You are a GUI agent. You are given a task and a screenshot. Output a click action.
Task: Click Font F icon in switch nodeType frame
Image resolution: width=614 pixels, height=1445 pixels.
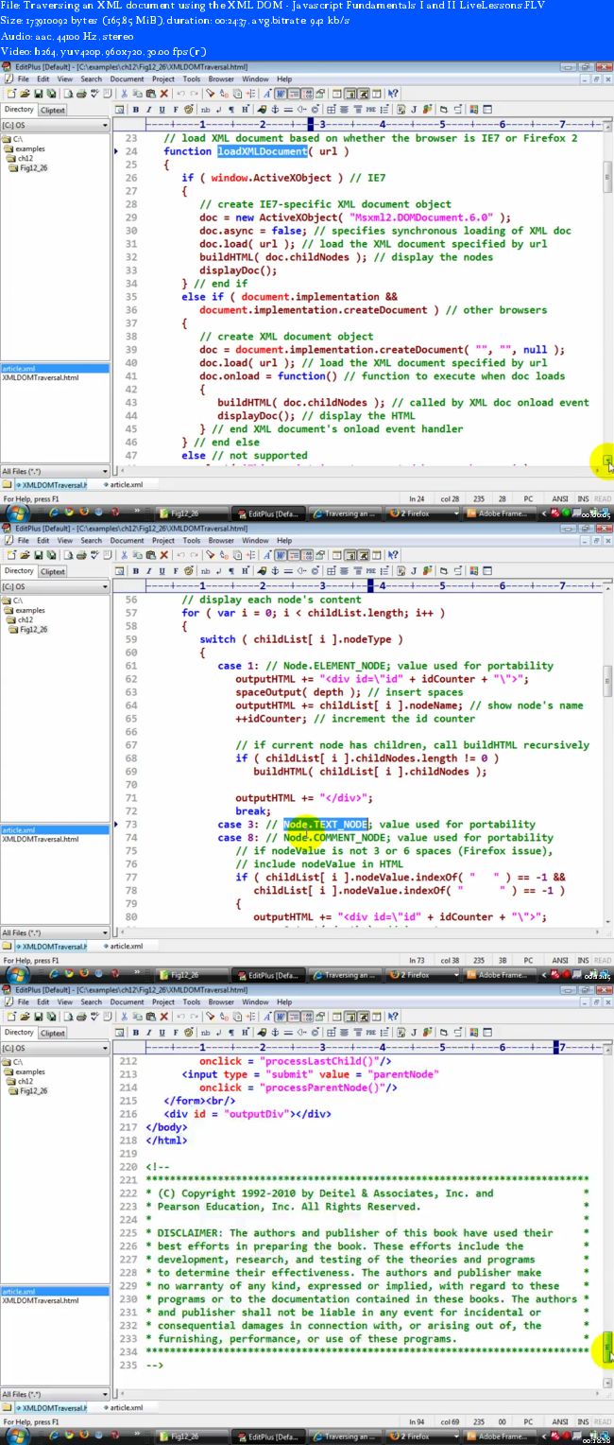tap(175, 570)
